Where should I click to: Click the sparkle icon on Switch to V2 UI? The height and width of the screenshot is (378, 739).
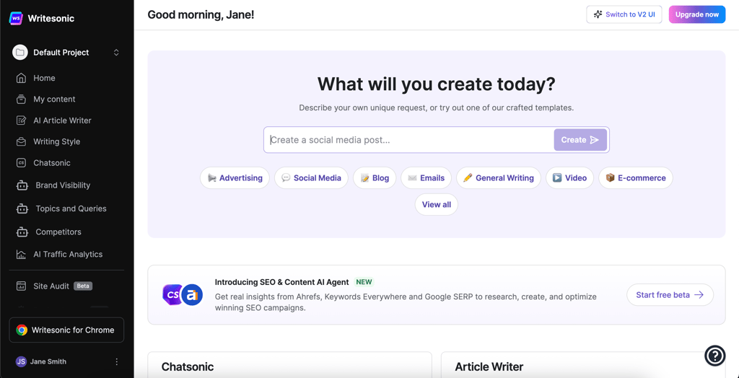(598, 14)
